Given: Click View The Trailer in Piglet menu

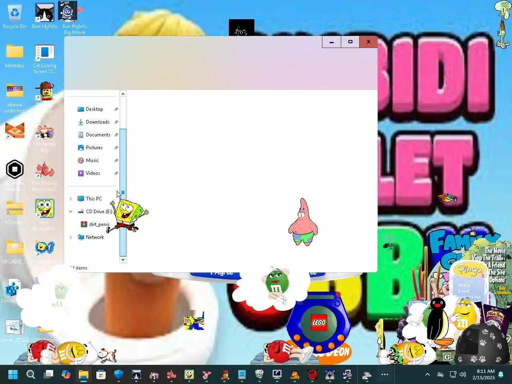Looking at the screenshot, I should pyautogui.click(x=488, y=258).
